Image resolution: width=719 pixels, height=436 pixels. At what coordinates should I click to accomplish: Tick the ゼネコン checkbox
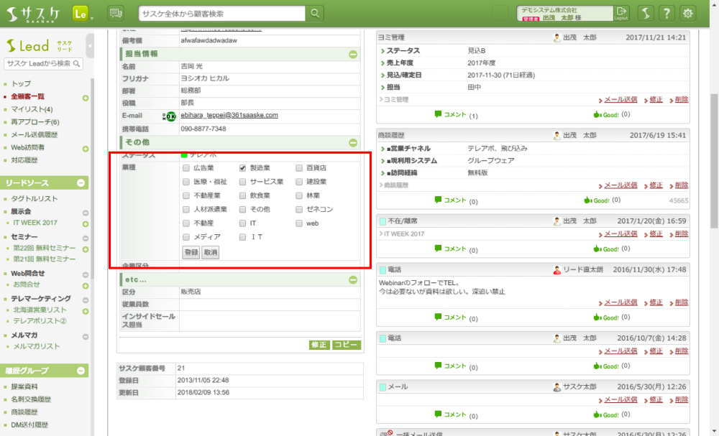[300, 210]
